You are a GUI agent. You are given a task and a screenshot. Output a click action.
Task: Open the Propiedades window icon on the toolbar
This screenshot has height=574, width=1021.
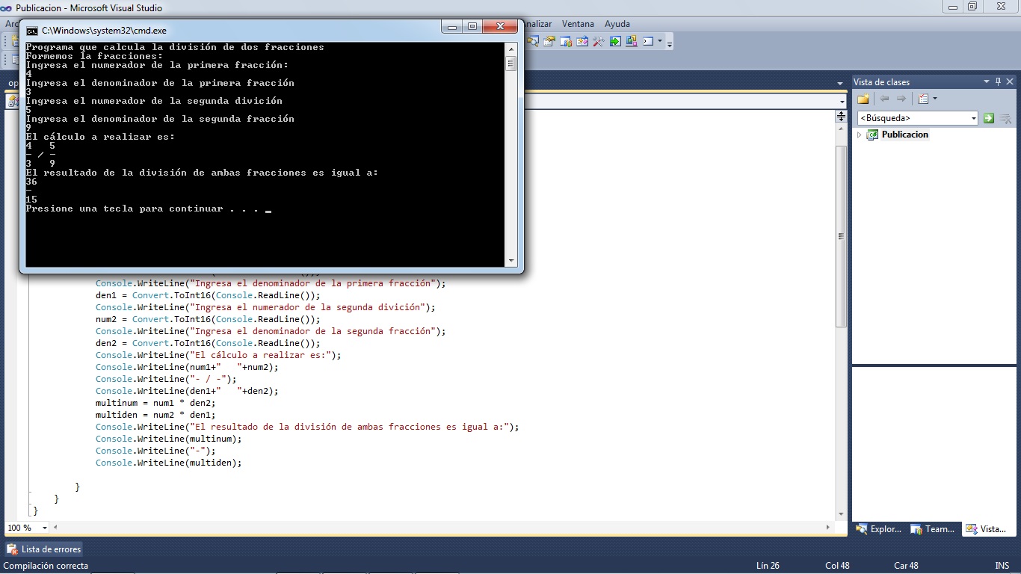pyautogui.click(x=549, y=41)
